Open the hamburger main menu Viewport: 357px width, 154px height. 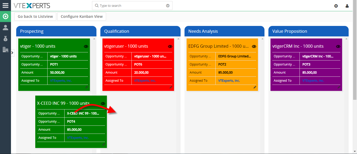coord(5,5)
